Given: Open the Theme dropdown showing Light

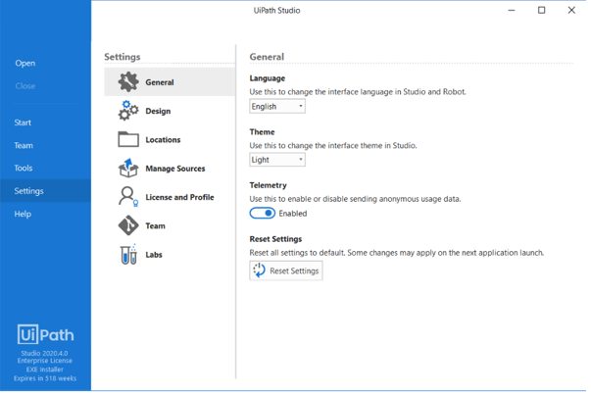Looking at the screenshot, I should 277,160.
